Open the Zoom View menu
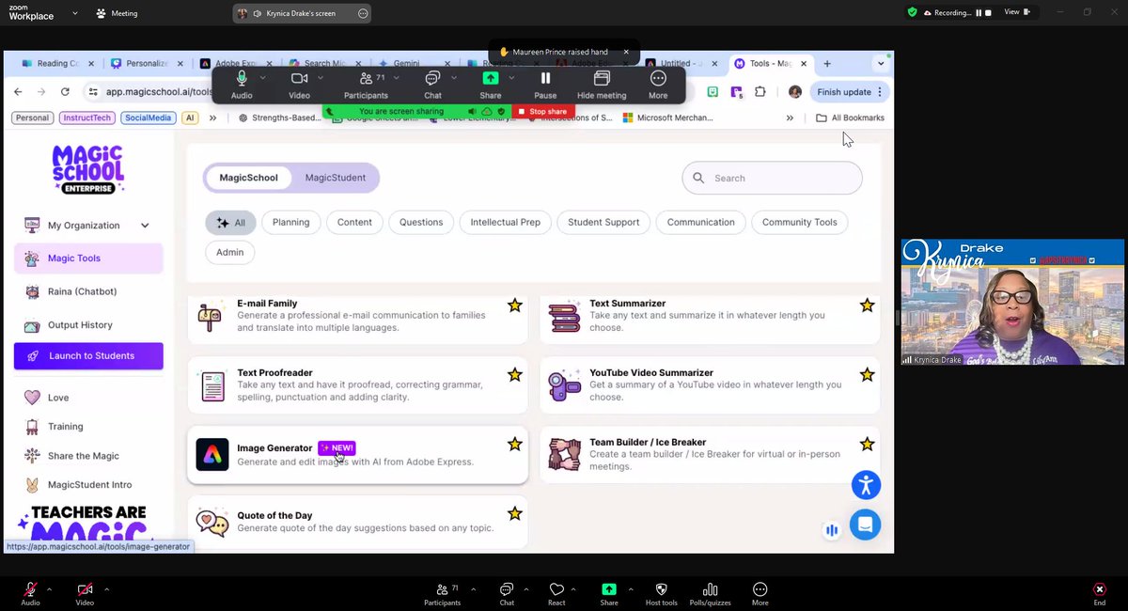Screen dimensions: 1128x611 (1015, 12)
